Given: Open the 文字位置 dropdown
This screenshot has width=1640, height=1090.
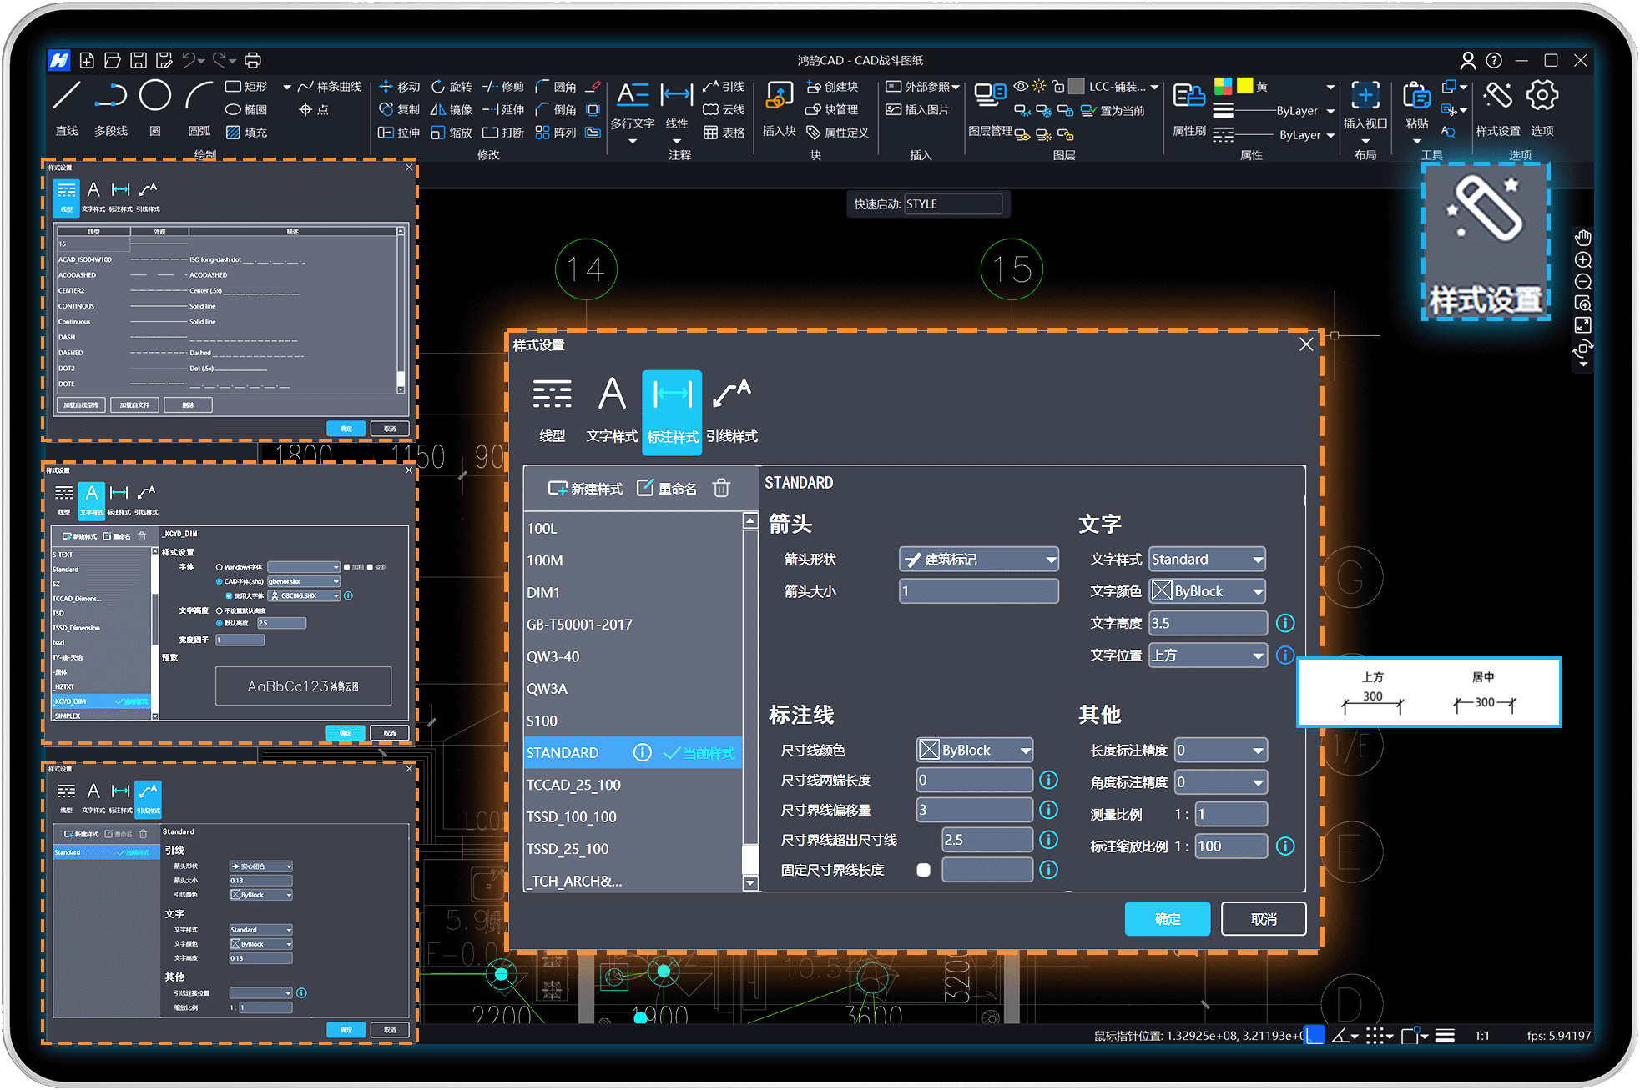Looking at the screenshot, I should (x=1207, y=656).
